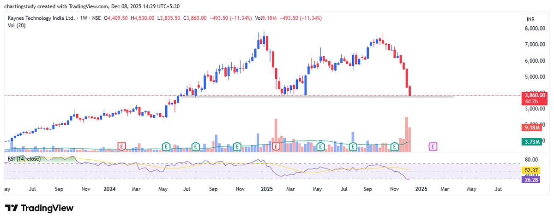Click the green earnings marker above Nov 2025
The height and width of the screenshot is (221, 554).
395,146
